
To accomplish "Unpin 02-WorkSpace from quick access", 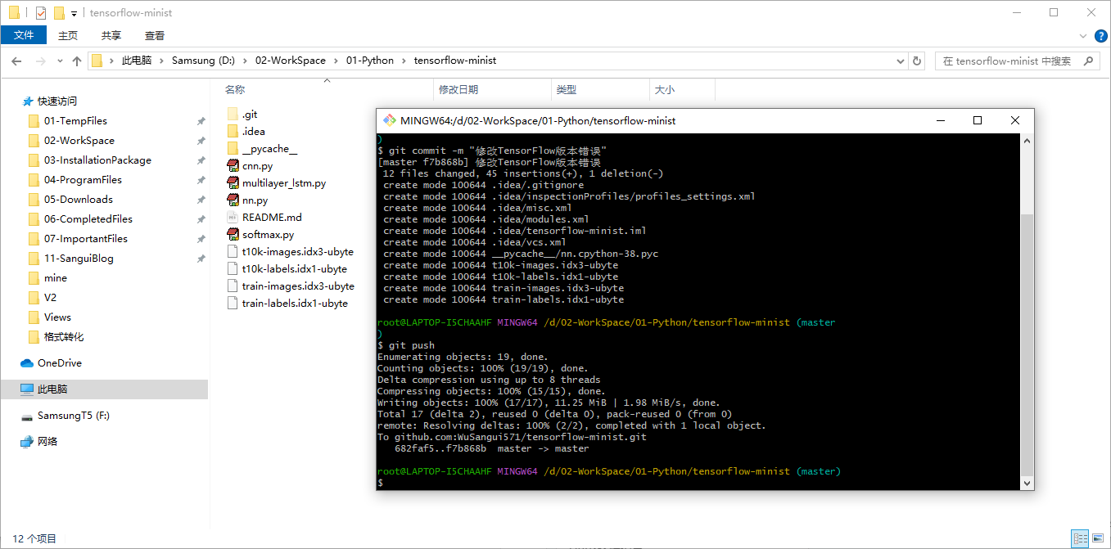I will [x=201, y=141].
